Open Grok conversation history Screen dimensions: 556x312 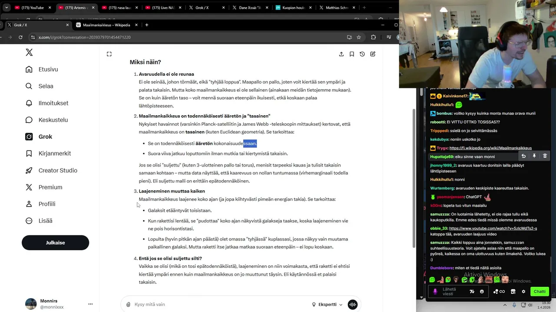(x=362, y=54)
